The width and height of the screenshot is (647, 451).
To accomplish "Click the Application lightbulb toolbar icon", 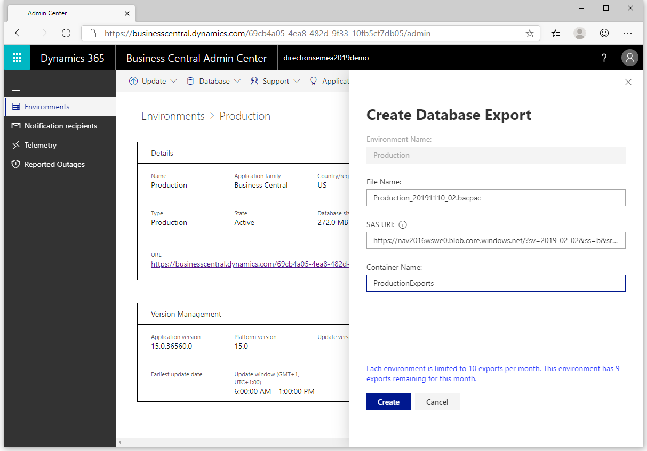I will 313,81.
